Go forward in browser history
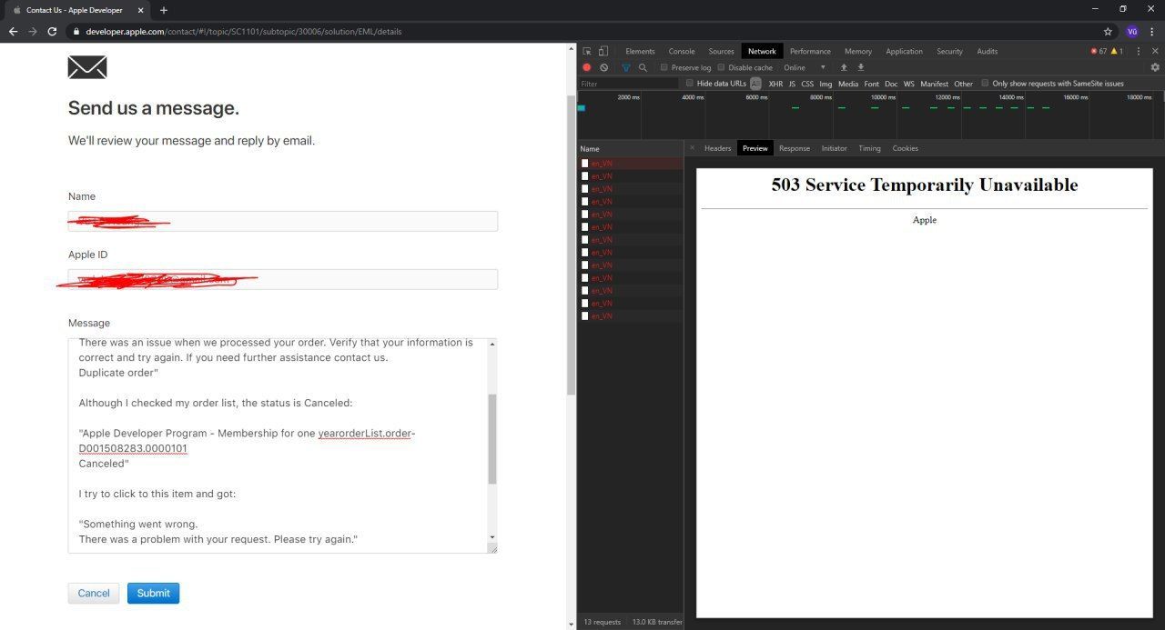 coord(33,31)
